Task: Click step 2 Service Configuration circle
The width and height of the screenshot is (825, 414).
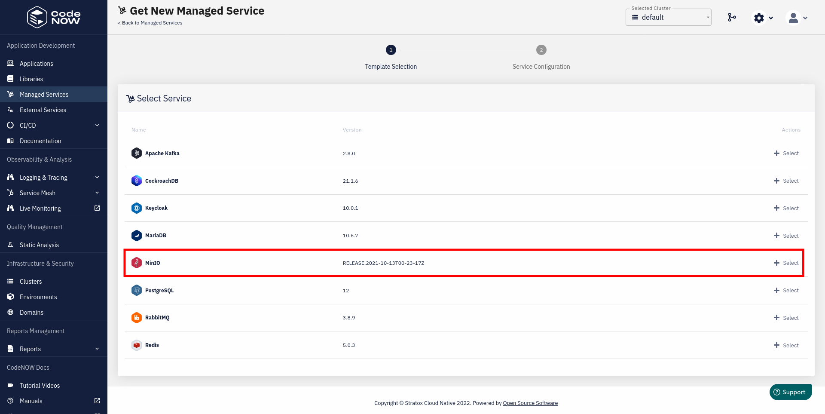Action: tap(541, 50)
